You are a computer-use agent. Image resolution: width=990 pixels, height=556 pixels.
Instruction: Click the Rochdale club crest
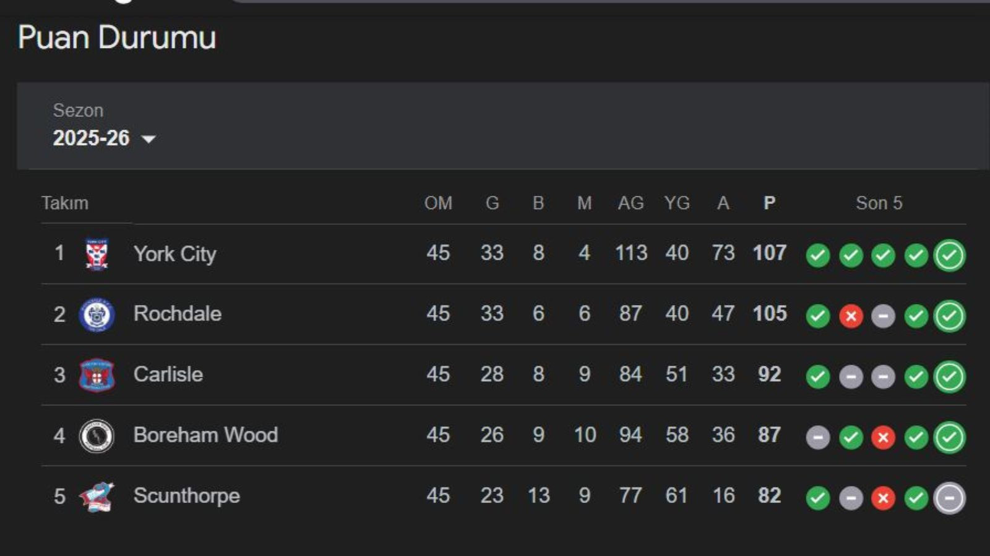click(97, 314)
